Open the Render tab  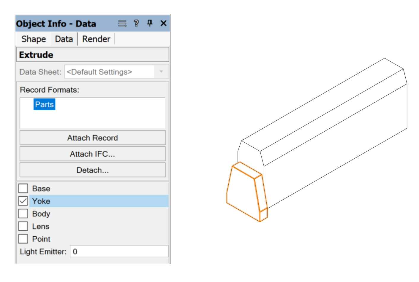pos(96,39)
